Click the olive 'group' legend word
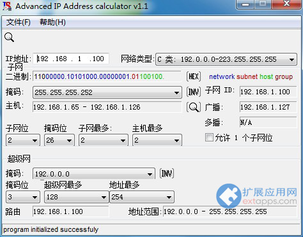This screenshot has height=237, width=303. coord(284,77)
